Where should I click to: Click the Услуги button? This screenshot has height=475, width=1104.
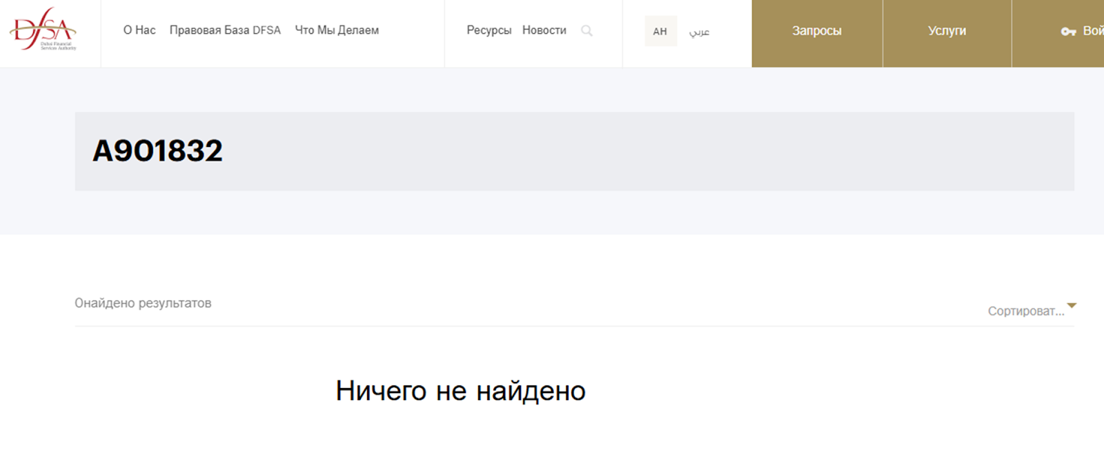(x=947, y=31)
